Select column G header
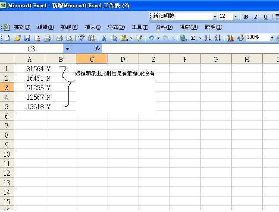The image size is (279, 212). [x=216, y=59]
